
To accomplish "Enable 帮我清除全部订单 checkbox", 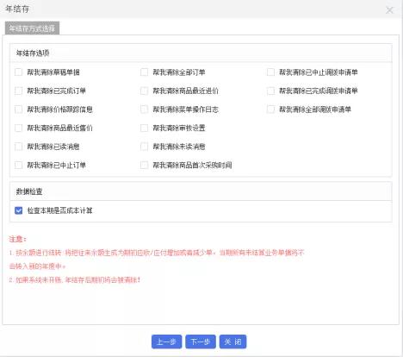I will 144,72.
